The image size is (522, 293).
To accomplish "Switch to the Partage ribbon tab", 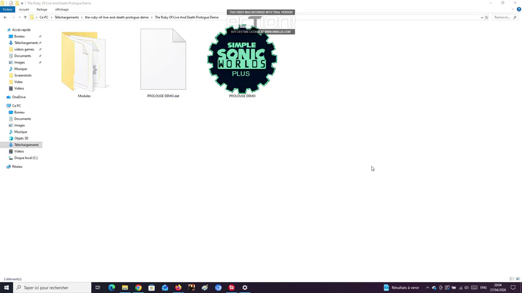I will point(42,10).
